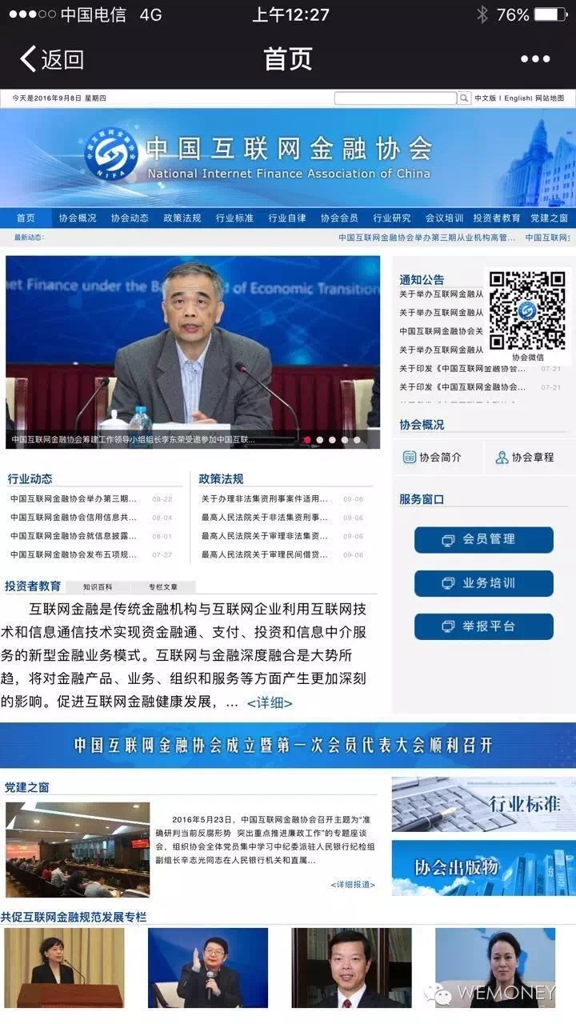Open 协会会员 navigation item
Viewport: 576px width, 1024px height.
point(339,218)
